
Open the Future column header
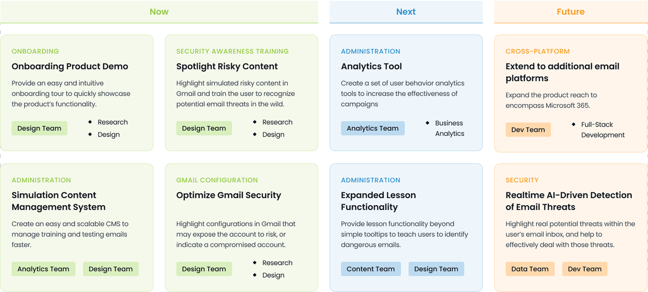pos(571,12)
